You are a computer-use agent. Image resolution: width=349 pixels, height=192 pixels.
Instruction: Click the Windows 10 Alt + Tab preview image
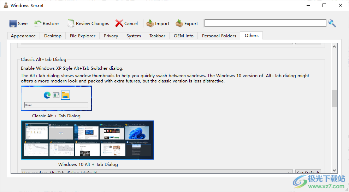point(87,140)
